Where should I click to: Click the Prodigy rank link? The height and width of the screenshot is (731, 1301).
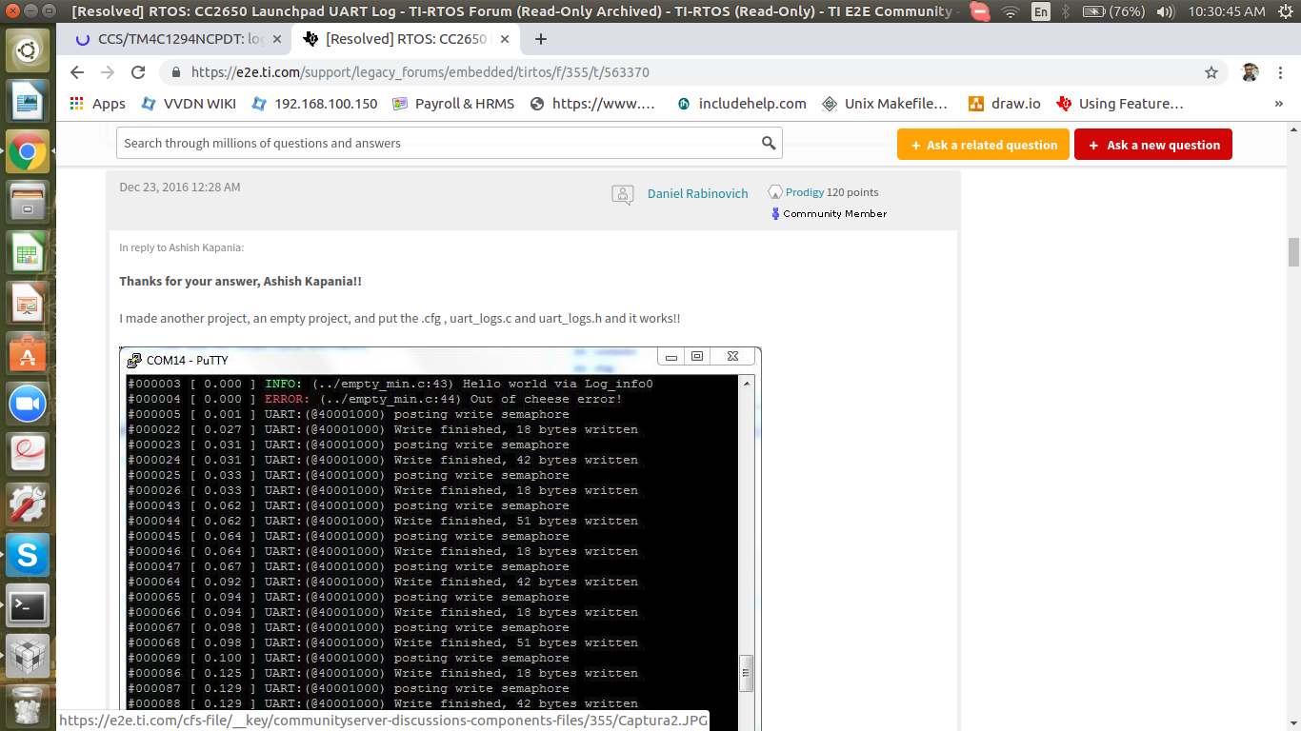805,192
